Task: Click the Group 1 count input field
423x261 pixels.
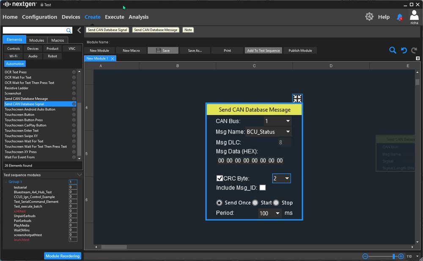Action: (x=73, y=182)
